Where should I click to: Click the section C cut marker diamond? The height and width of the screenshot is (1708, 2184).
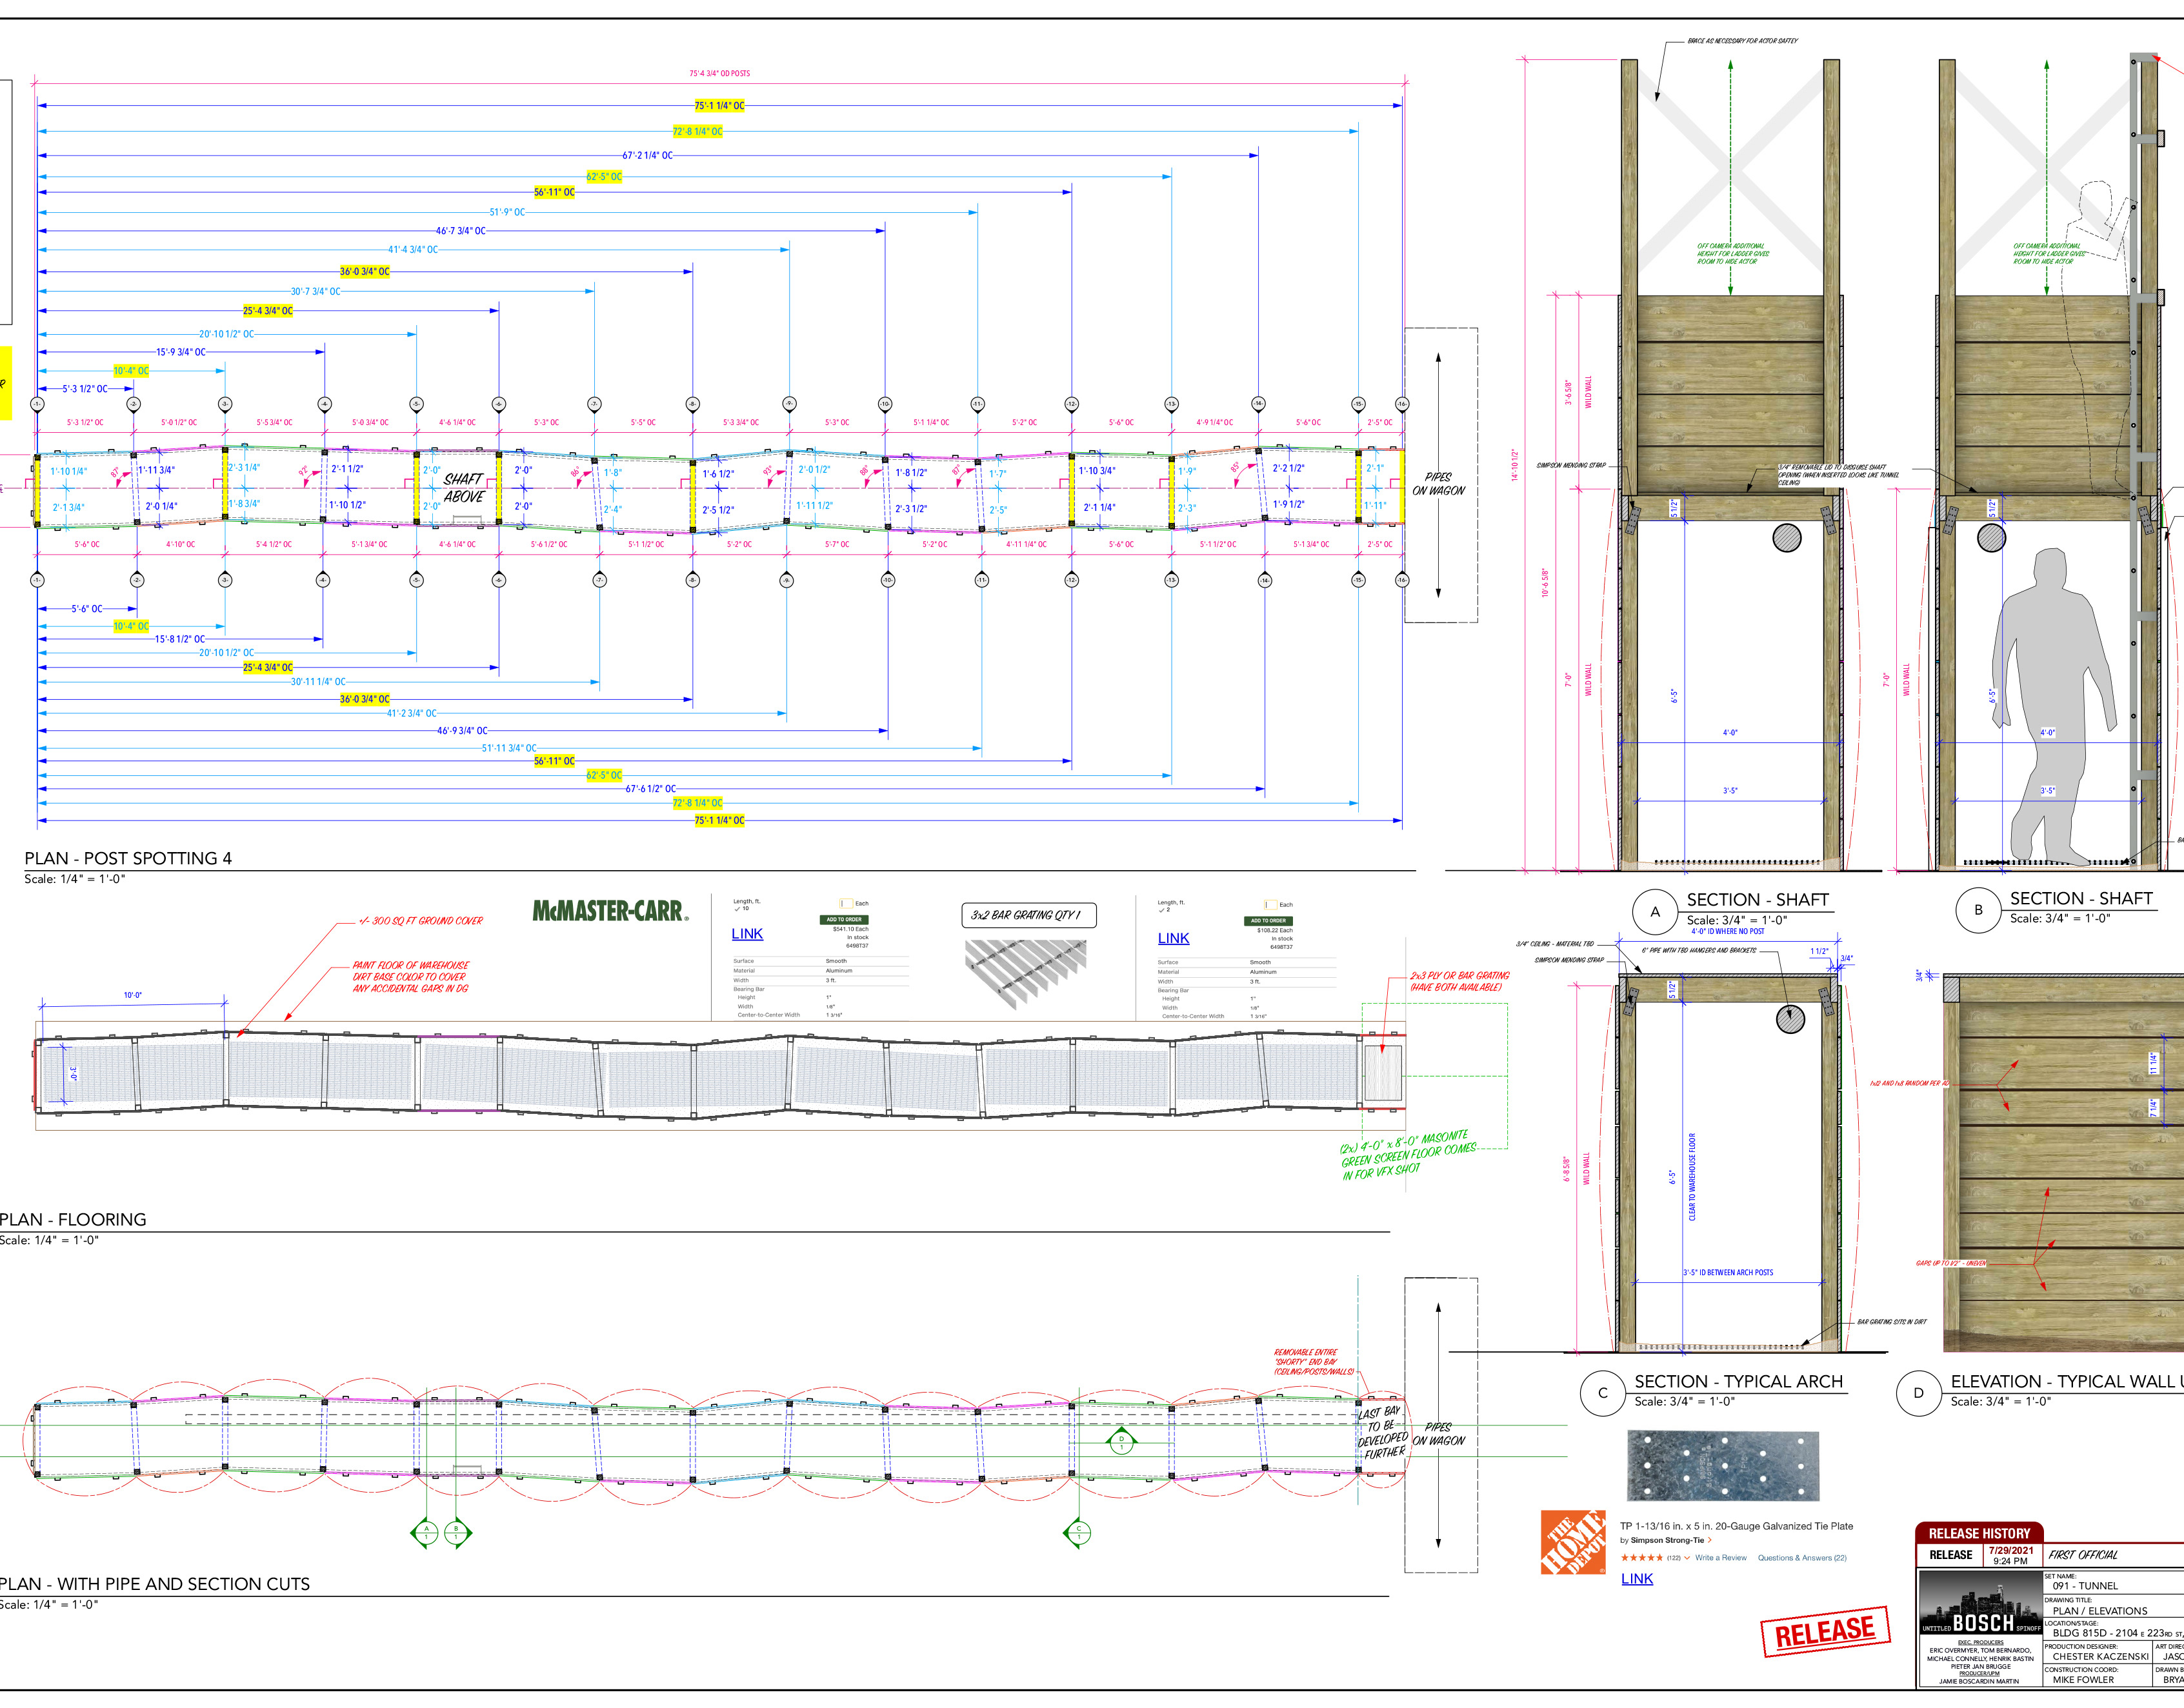point(1078,1532)
